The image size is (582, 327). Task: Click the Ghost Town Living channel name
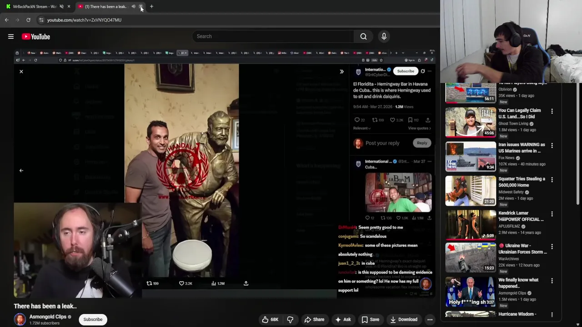(513, 124)
